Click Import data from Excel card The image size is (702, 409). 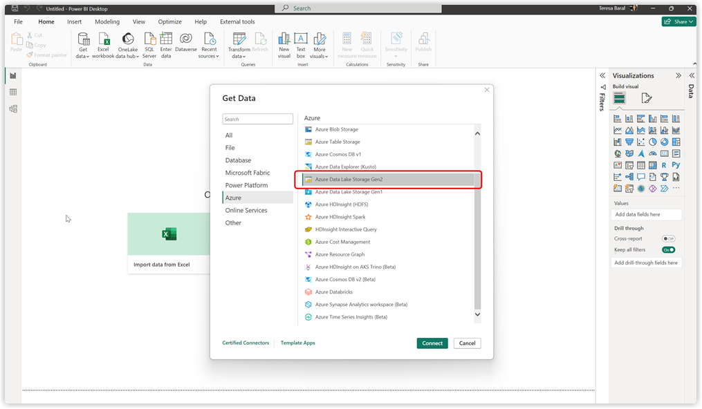169,242
